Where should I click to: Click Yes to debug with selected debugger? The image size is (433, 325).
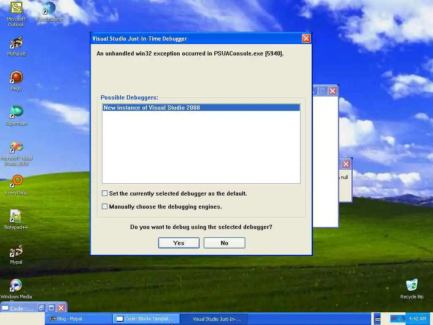pos(179,243)
